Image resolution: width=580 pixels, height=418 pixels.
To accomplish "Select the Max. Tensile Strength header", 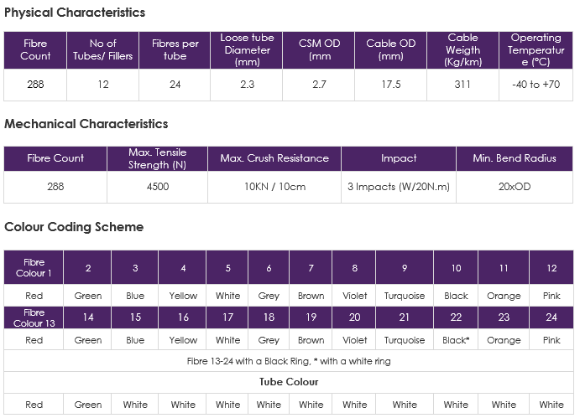I will 157,158.
